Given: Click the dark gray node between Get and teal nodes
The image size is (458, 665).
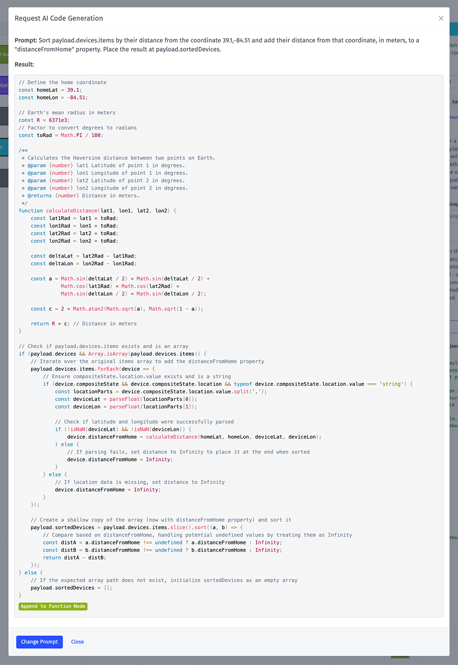Looking at the screenshot, I should pos(4,116).
